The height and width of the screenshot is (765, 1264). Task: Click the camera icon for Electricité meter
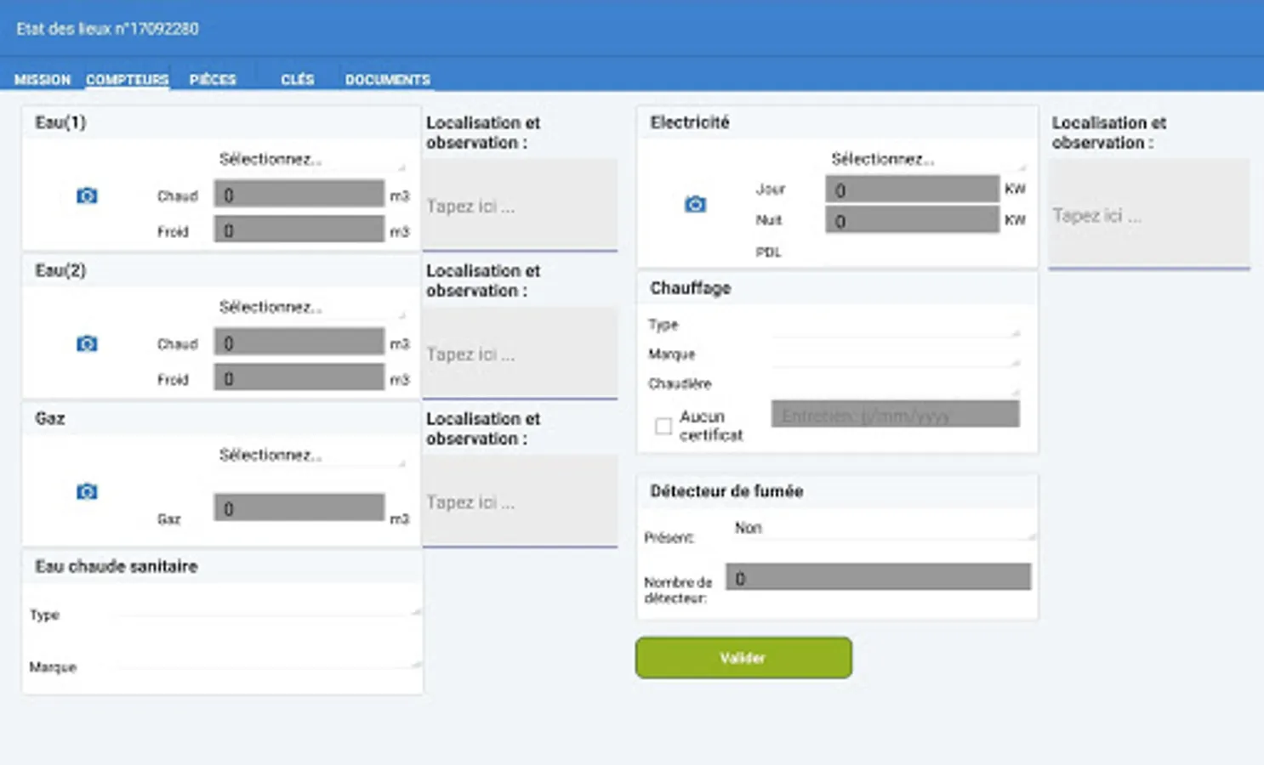click(x=696, y=204)
